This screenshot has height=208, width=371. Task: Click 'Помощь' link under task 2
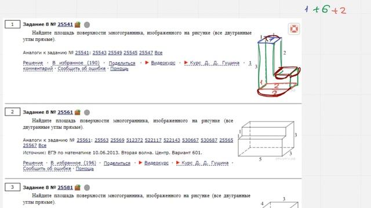85,169
